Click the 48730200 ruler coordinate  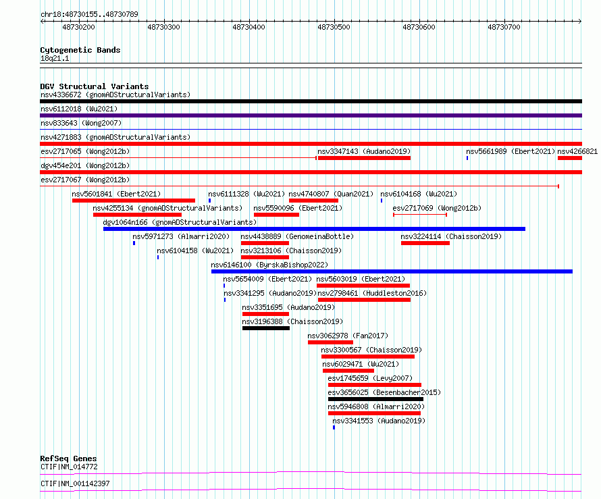[78, 27]
